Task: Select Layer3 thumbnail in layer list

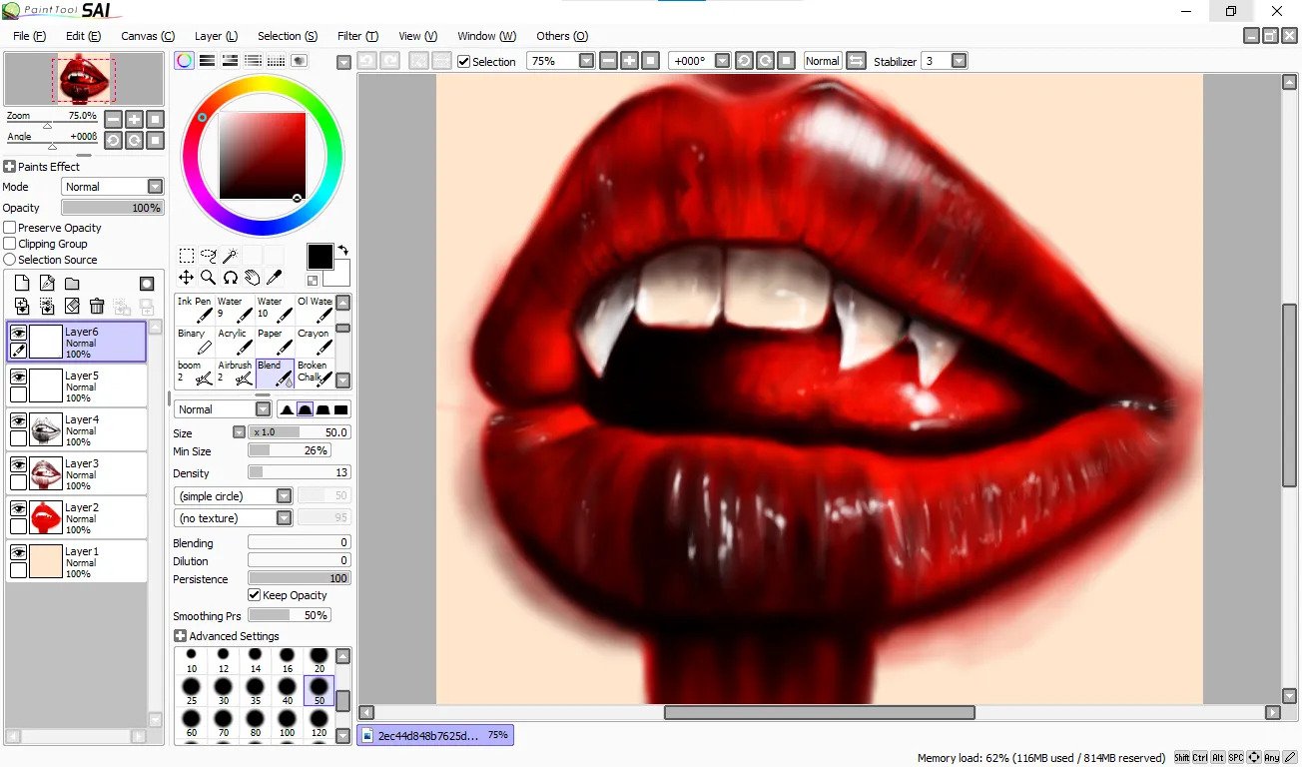Action: (x=46, y=472)
